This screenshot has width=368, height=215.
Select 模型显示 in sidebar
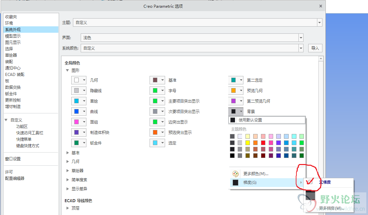click(x=13, y=36)
